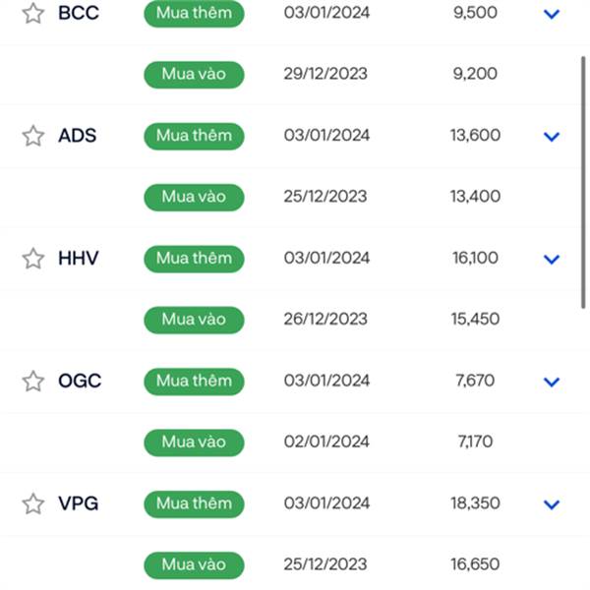590x590 pixels.
Task: Click the VPG row chevron arrow
Action: pyautogui.click(x=552, y=504)
